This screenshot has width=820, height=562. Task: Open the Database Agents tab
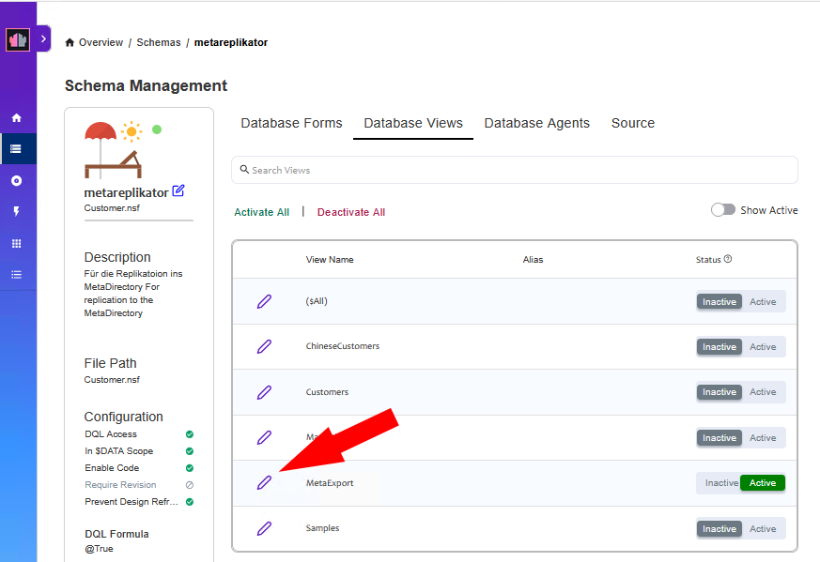click(x=536, y=123)
